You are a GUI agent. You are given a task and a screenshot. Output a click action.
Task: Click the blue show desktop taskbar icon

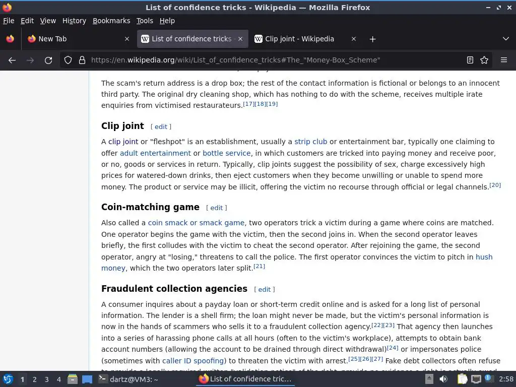(87, 379)
